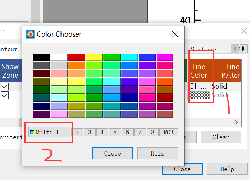Choose Multi color option 7
The width and height of the screenshot is (250, 180).
click(x=140, y=132)
